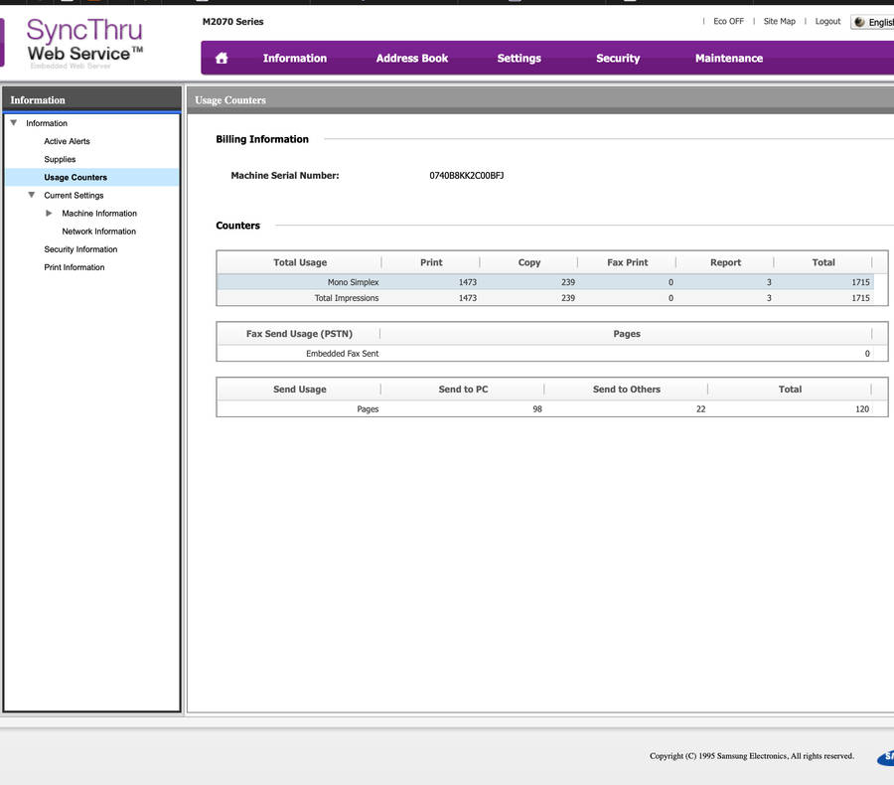Viewport: 894px width, 785px height.
Task: Switch to the Security tab
Action: (x=617, y=59)
